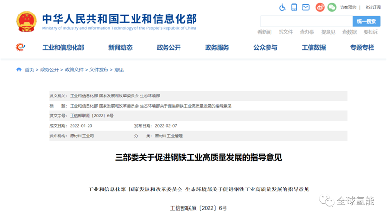Select the 提意见 search shortcut
Screen dimensions: 387x218
pos(328,32)
